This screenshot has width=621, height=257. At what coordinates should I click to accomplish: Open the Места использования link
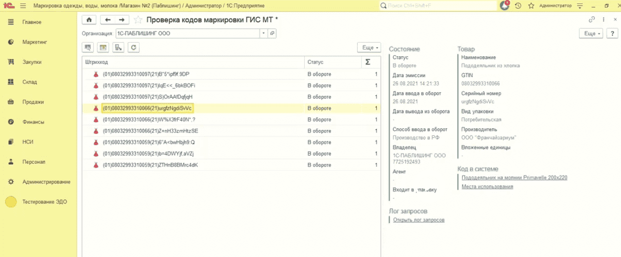tap(487, 187)
